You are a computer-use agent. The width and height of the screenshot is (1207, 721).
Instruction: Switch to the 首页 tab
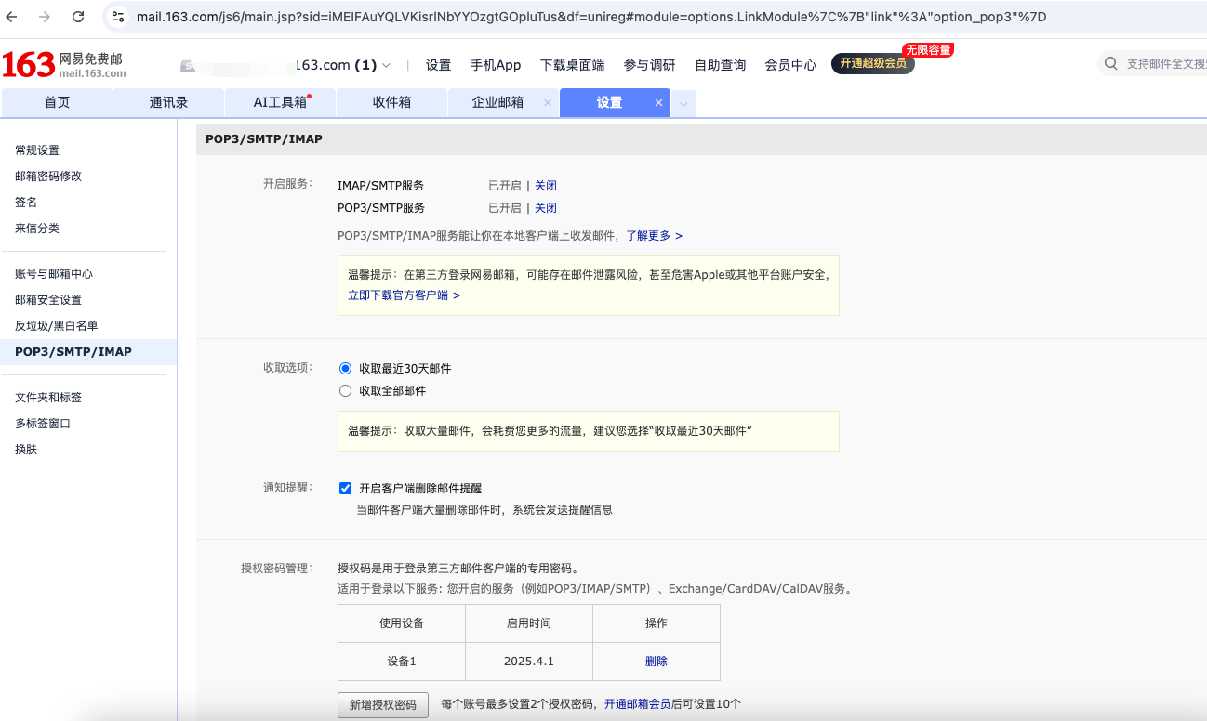click(x=57, y=103)
